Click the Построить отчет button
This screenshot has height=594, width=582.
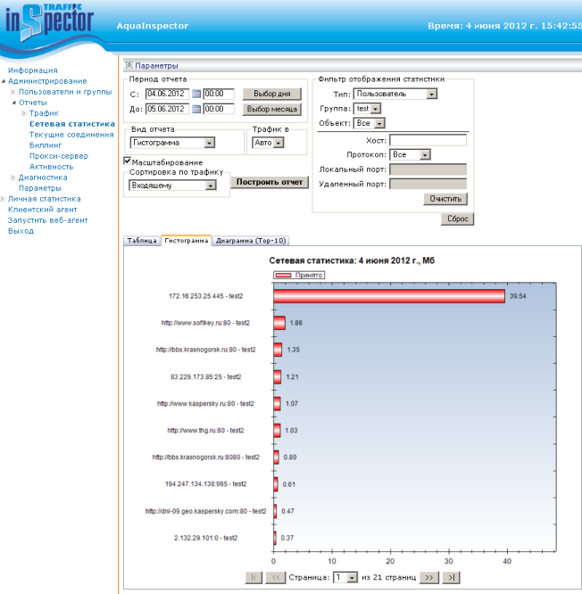click(270, 182)
